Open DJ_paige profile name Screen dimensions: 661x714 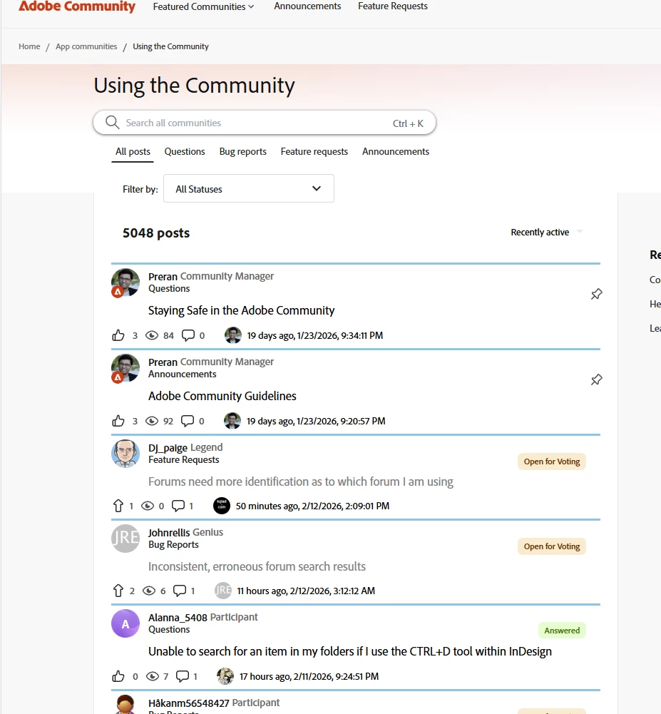(x=168, y=448)
